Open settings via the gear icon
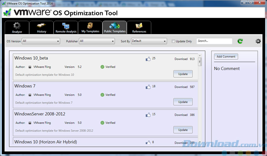This screenshot has width=267, height=156. click(258, 41)
